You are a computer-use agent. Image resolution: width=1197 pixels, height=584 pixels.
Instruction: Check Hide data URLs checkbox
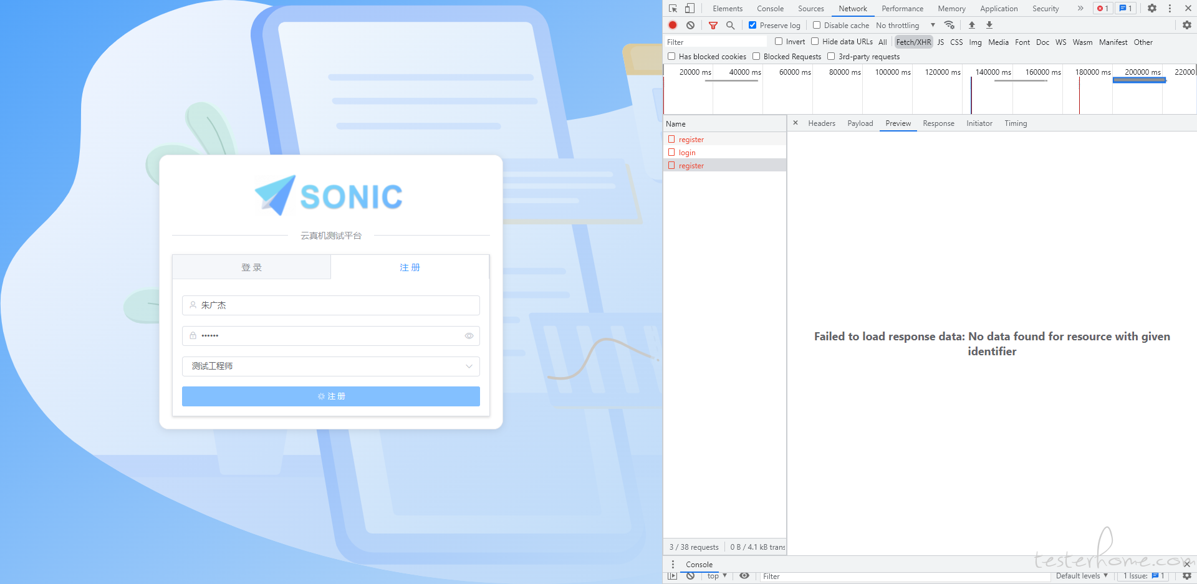click(815, 41)
